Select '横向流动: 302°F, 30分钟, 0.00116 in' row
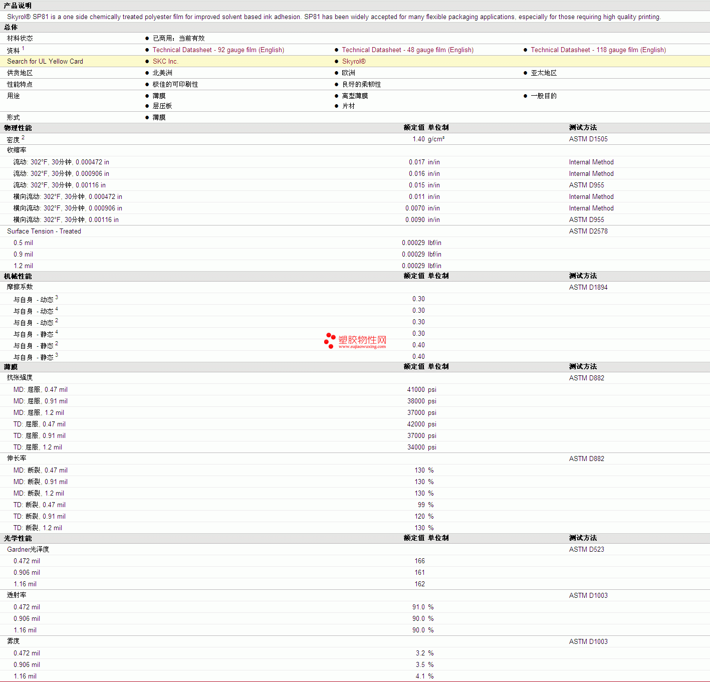Screen dimensions: 710x682 pyautogui.click(x=355, y=219)
